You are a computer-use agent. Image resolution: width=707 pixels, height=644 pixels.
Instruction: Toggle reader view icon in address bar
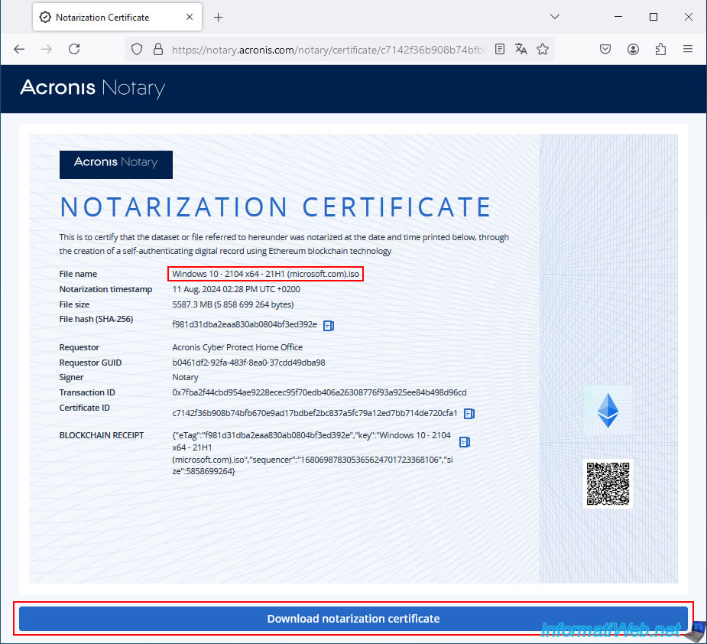pyautogui.click(x=500, y=49)
